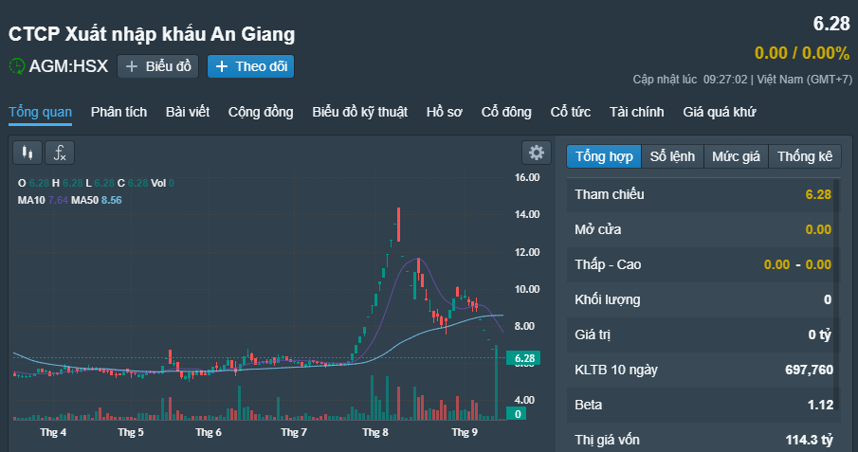Click the MA50 indicator legend

click(x=97, y=200)
